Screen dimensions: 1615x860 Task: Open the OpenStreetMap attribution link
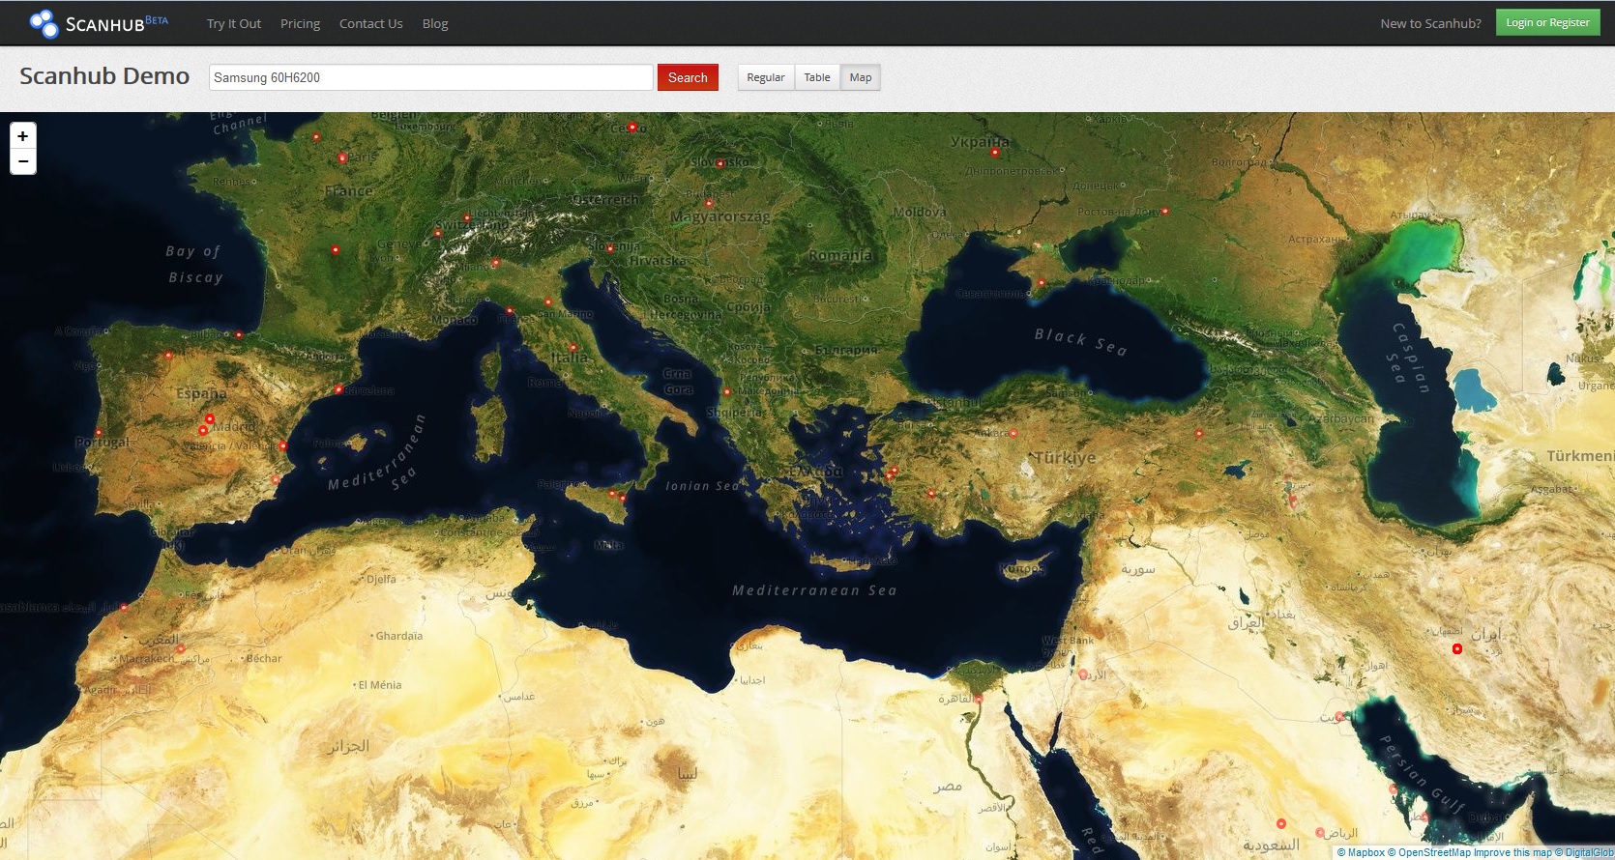pyautogui.click(x=1429, y=852)
